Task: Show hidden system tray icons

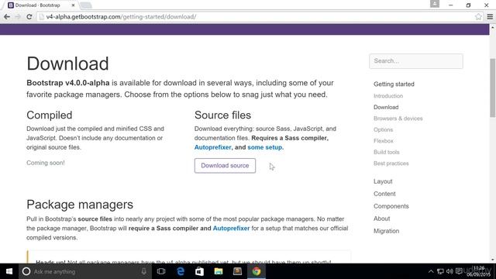Action: click(431, 271)
